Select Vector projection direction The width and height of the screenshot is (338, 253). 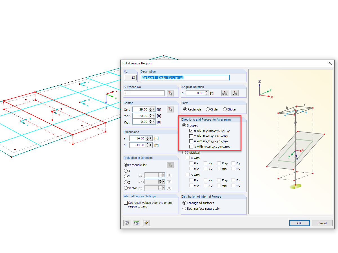tap(126, 188)
